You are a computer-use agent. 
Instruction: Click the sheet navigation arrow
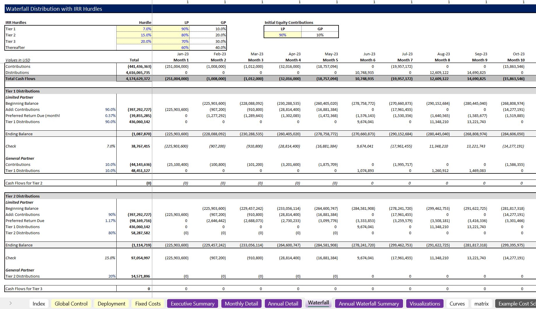click(x=10, y=303)
